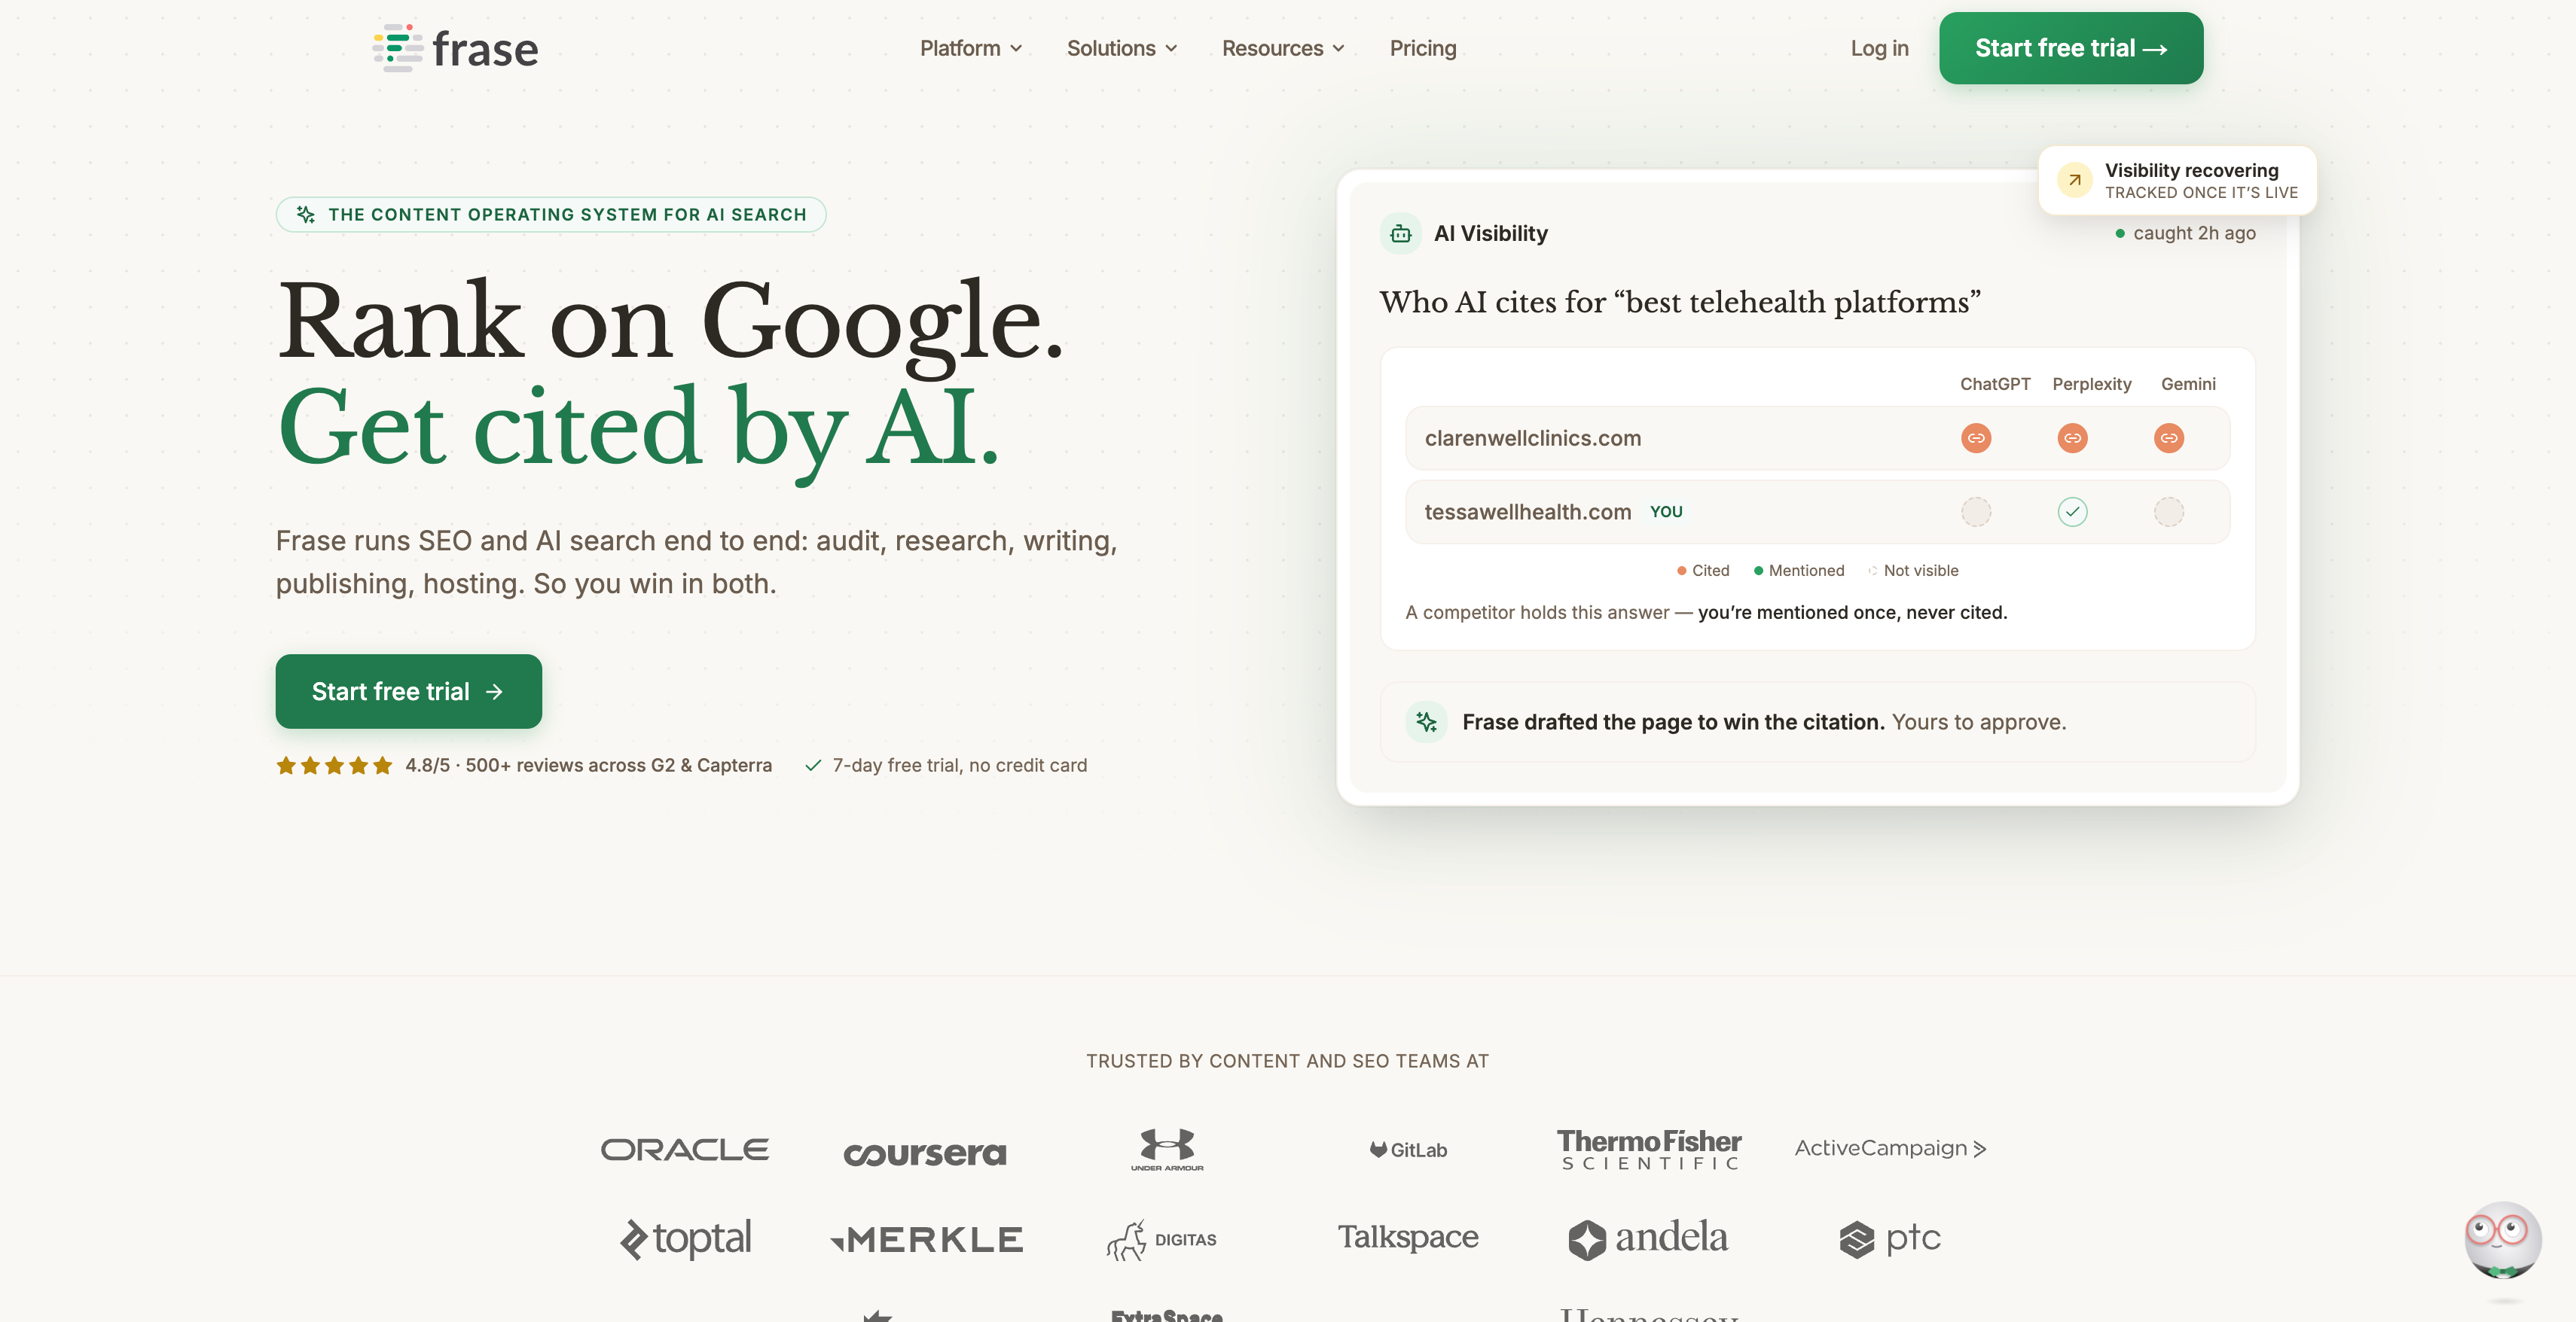Click clarenwellclinics.com Perplexity cited icon

click(2073, 437)
